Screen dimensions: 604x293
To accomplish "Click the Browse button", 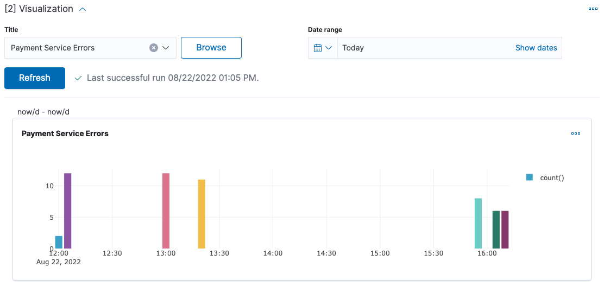I will 211,48.
